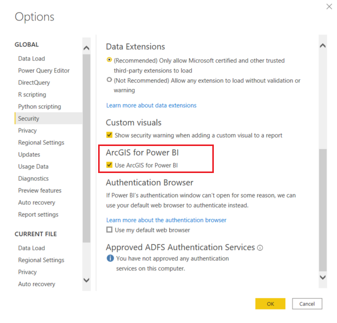The width and height of the screenshot is (337, 323).
Task: Select Not Recommended allow any extension option
Action: 109,80
